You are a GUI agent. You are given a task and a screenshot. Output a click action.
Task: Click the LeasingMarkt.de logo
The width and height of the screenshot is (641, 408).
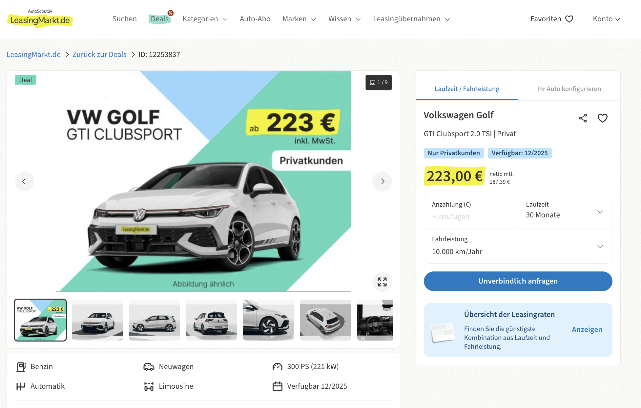pos(40,19)
